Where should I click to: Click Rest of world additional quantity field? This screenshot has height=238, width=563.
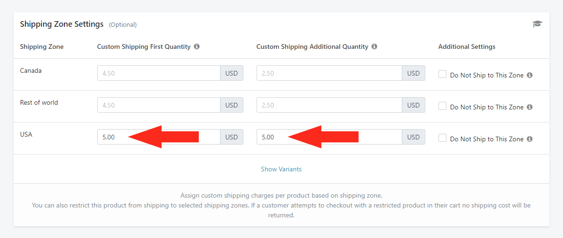coord(329,105)
